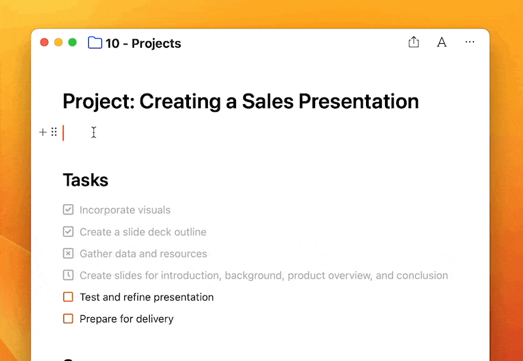Open the more options ellipsis menu
Viewport: 523px width, 361px height.
tap(470, 43)
